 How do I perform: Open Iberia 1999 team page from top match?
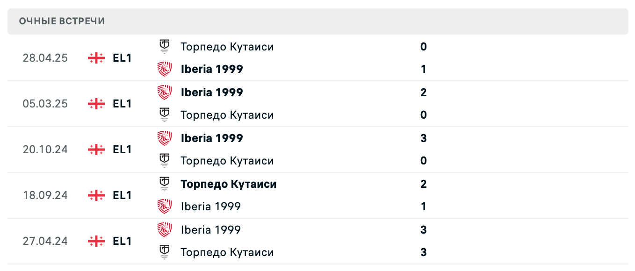point(212,69)
